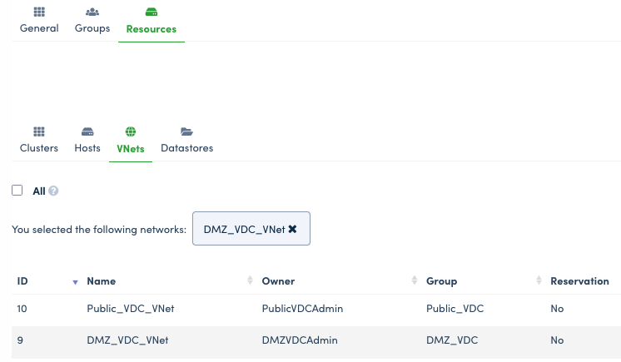Click the Reservation column header
The height and width of the screenshot is (362, 621).
(x=579, y=281)
